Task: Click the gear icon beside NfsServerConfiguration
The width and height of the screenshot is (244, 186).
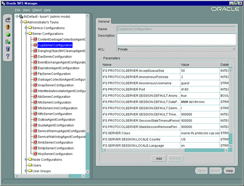Action: pyautogui.click(x=35, y=102)
